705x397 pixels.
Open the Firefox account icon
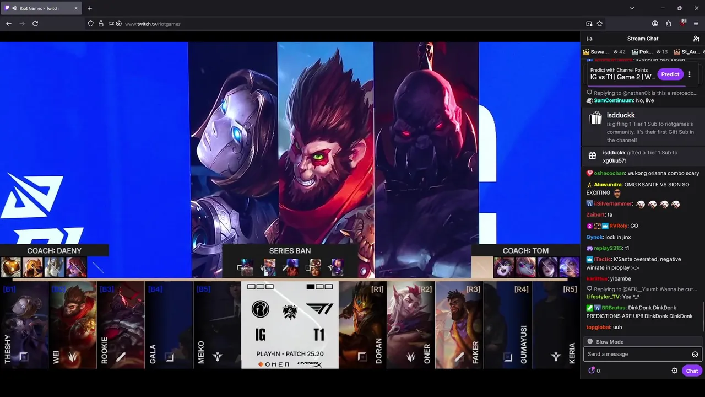655,24
